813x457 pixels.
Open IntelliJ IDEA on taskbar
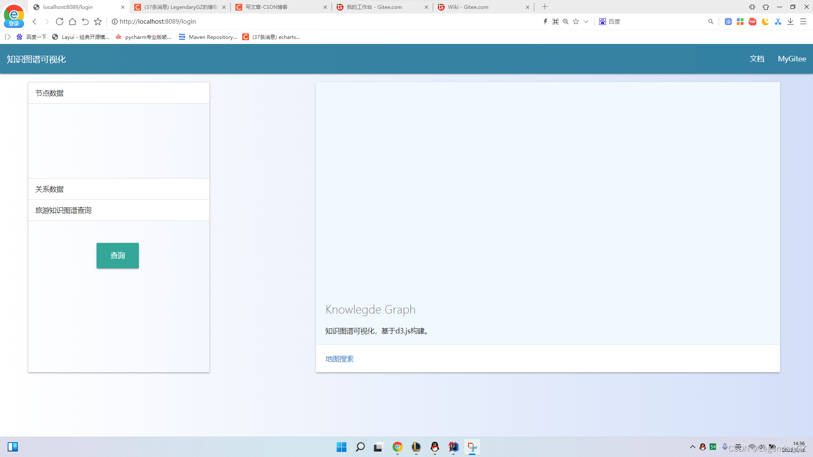tap(454, 447)
